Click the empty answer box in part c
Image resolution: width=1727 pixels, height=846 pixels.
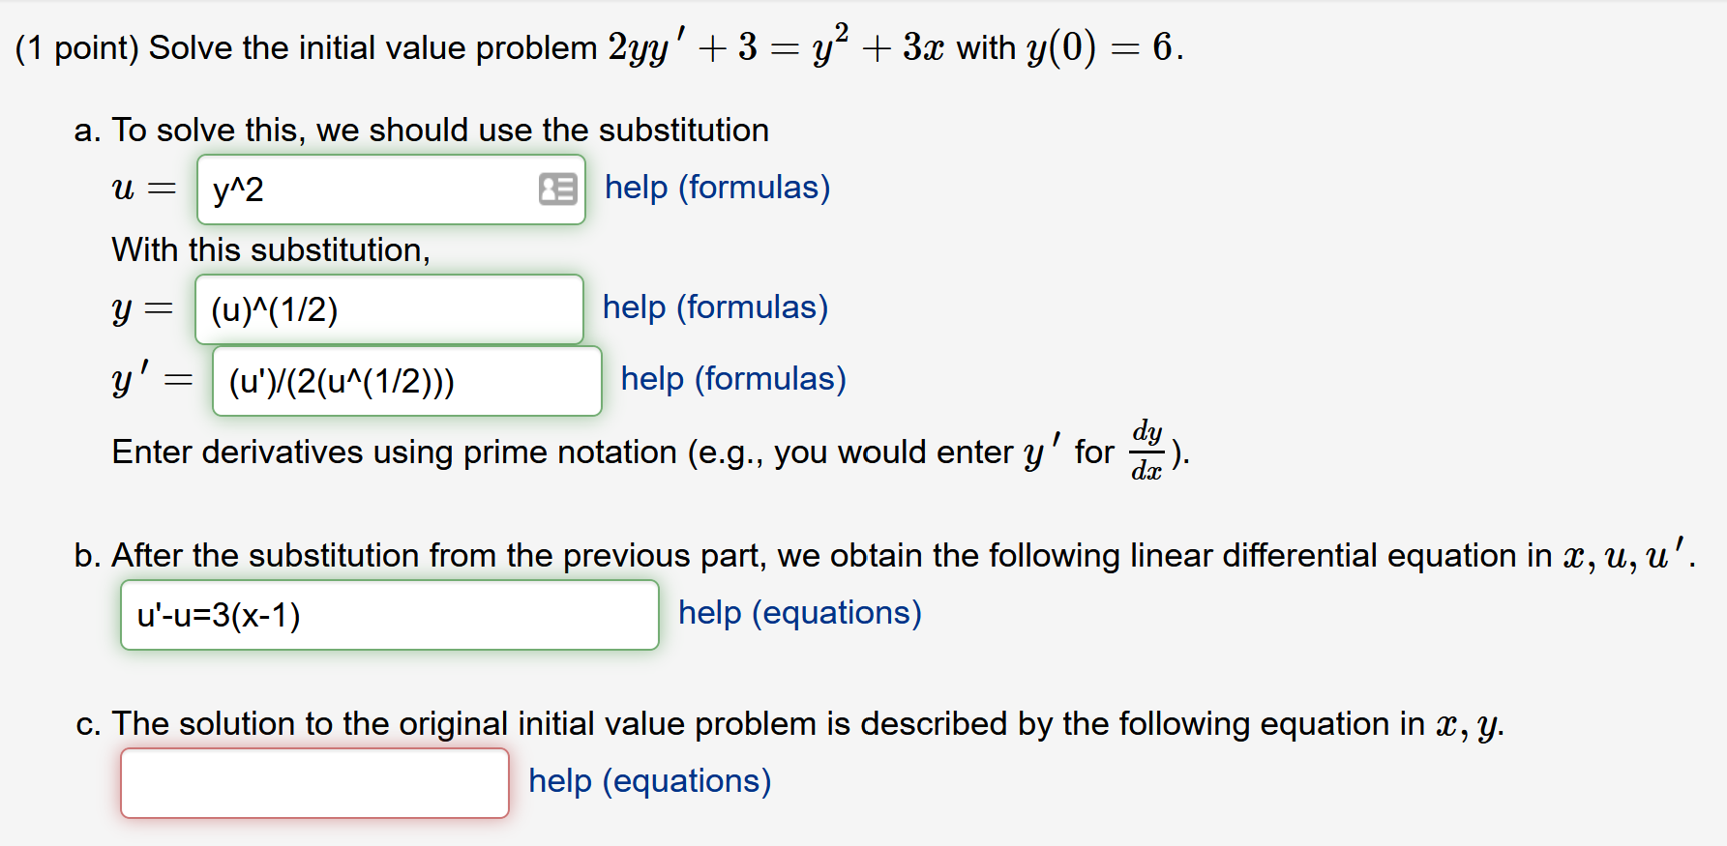[x=313, y=781]
